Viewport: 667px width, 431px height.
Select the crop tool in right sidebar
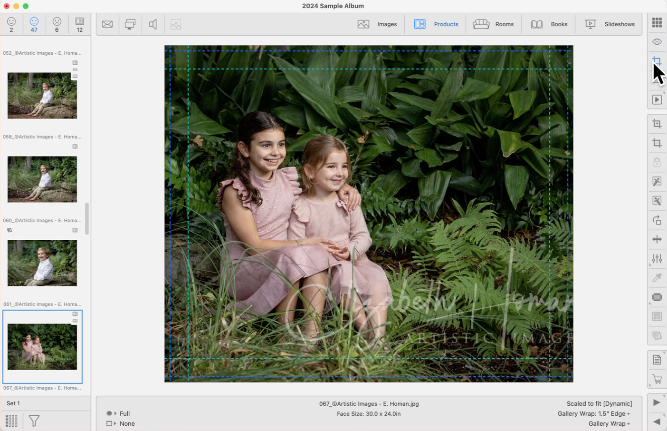[657, 143]
